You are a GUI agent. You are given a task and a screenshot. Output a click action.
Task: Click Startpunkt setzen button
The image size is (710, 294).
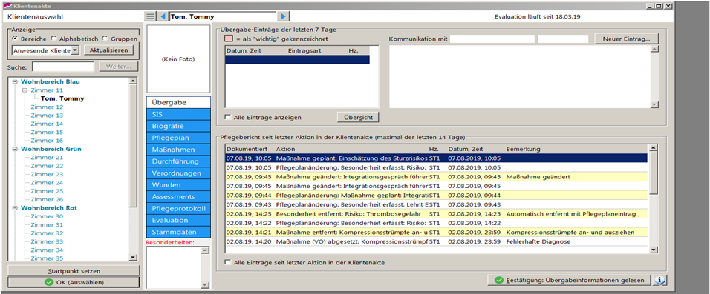point(74,271)
